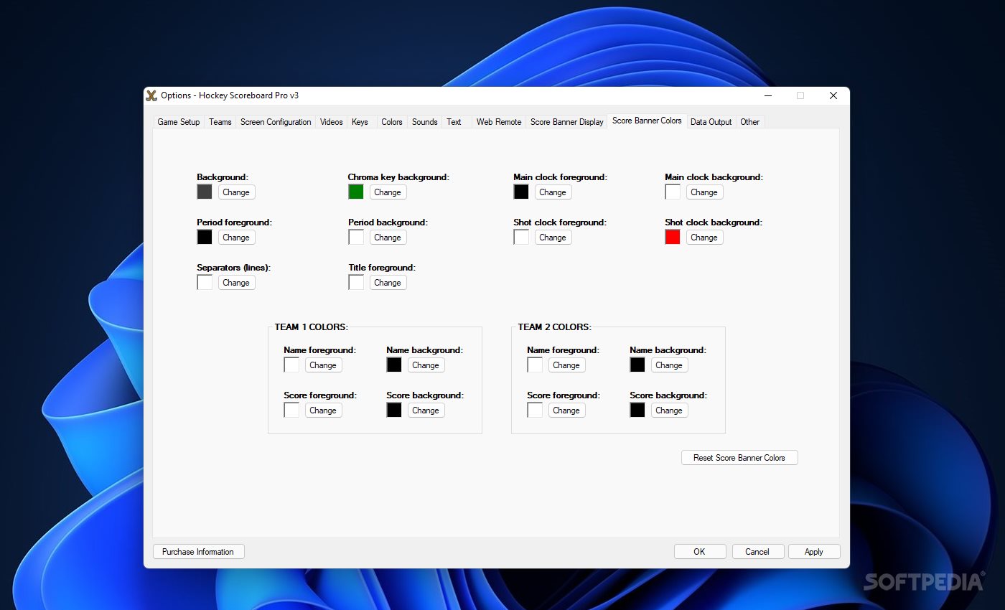The height and width of the screenshot is (610, 1005).
Task: Click Team 1 Name foreground swatch
Action: coord(291,365)
